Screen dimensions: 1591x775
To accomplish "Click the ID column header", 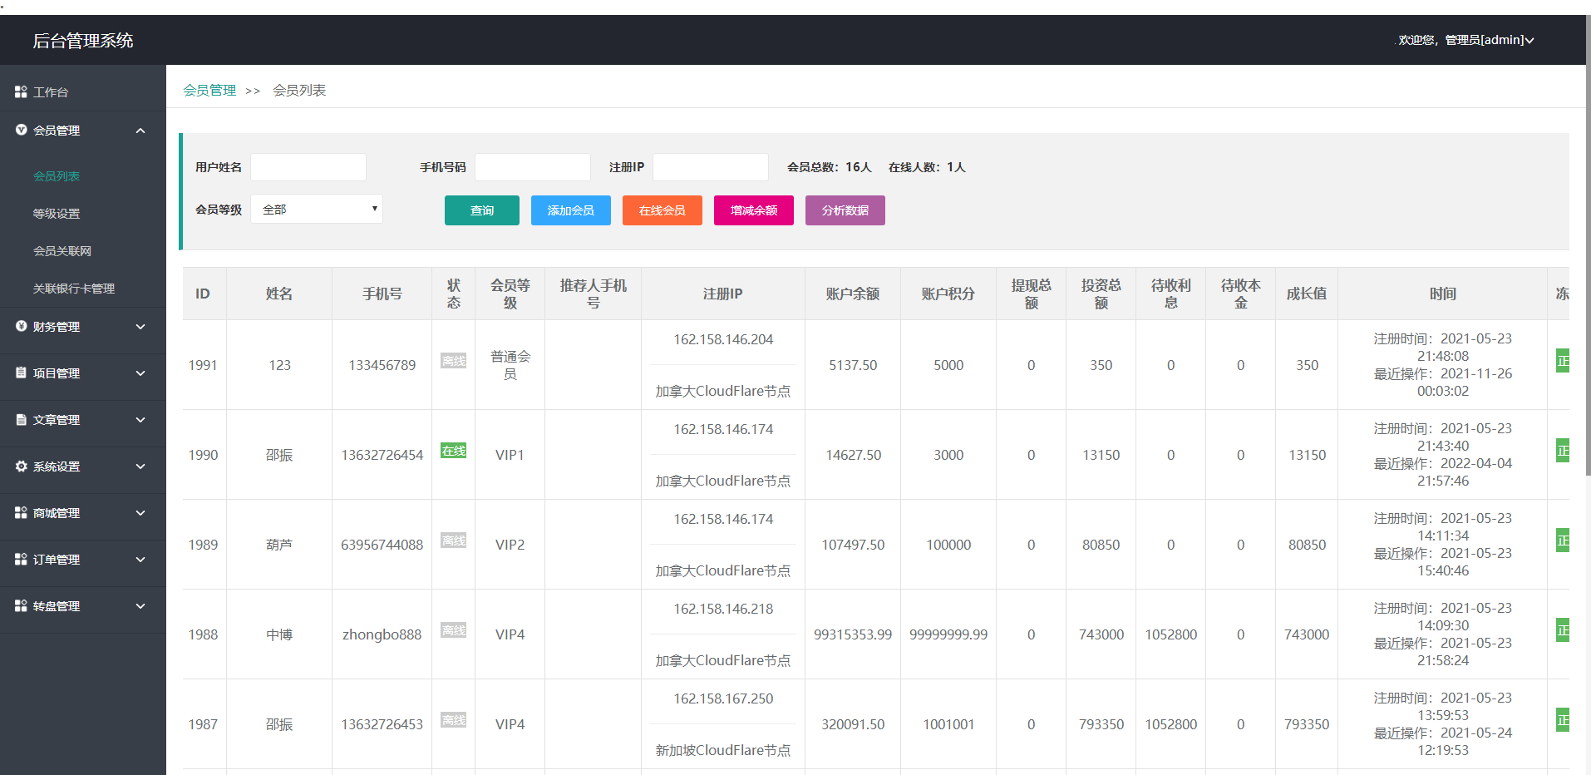I will click(x=203, y=294).
